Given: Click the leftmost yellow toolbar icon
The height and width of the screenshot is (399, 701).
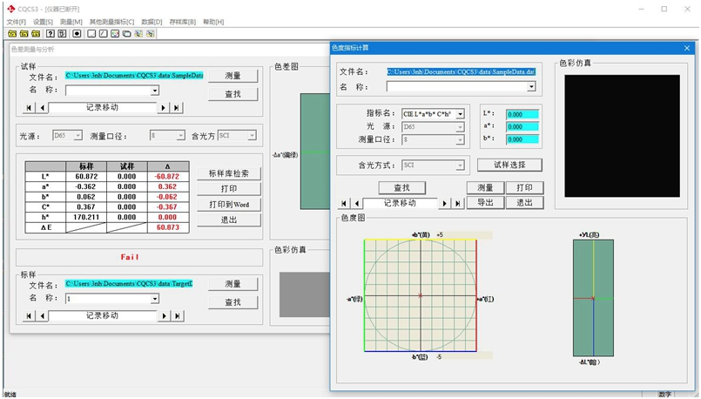Looking at the screenshot, I should (11, 34).
